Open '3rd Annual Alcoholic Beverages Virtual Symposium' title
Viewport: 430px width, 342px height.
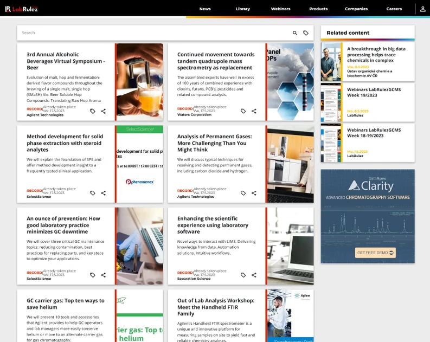pyautogui.click(x=66, y=61)
